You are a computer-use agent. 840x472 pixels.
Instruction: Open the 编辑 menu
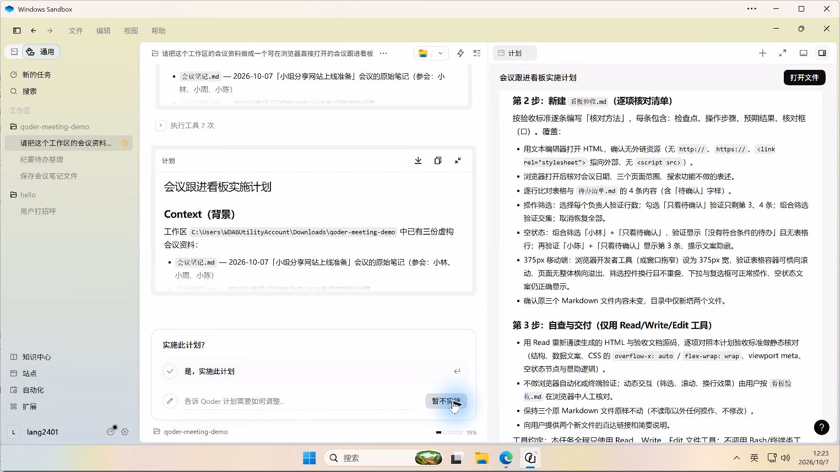[103, 31]
